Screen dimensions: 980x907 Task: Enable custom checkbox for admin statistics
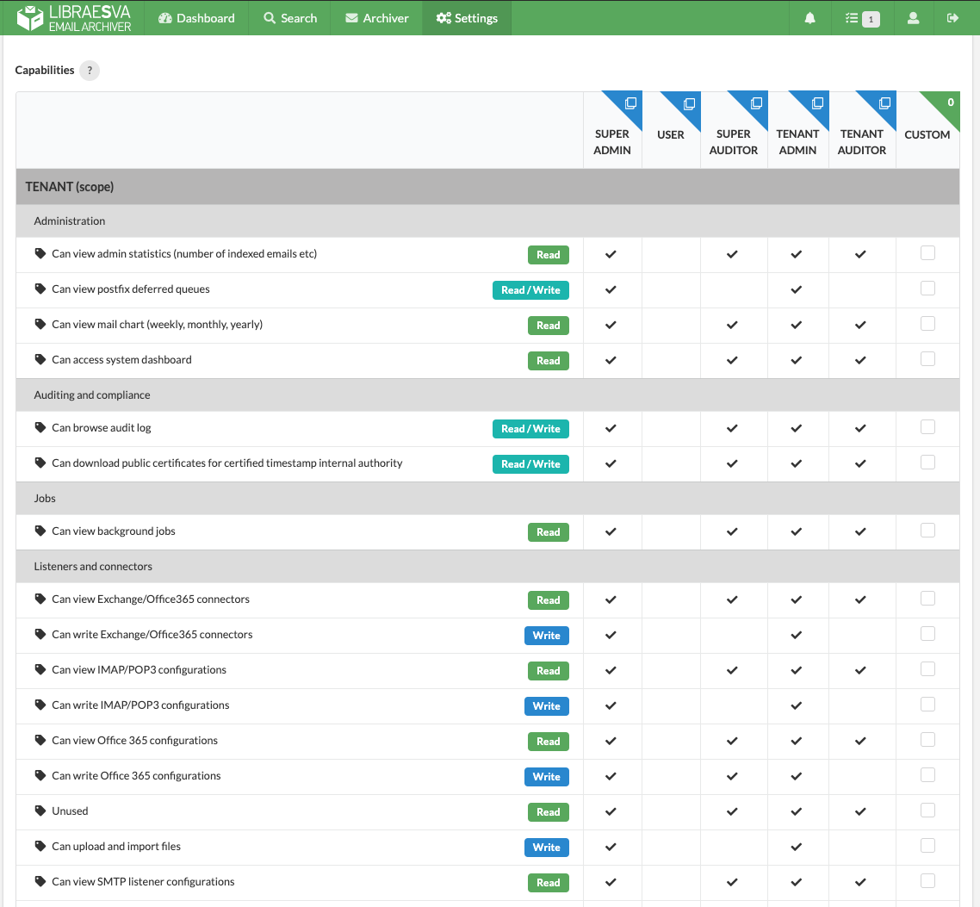(927, 253)
